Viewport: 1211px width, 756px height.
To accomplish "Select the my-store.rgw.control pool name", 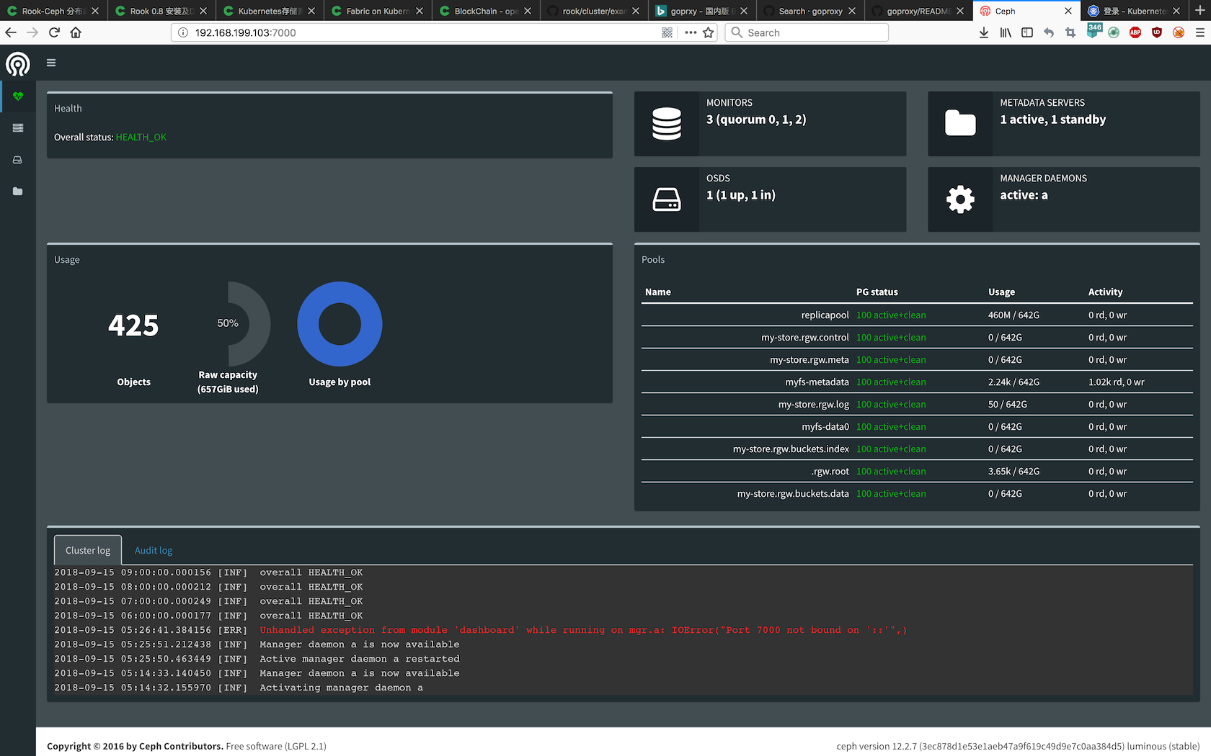I will pyautogui.click(x=805, y=337).
